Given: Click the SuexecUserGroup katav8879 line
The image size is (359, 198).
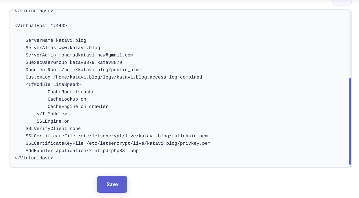Looking at the screenshot, I should [x=74, y=62].
